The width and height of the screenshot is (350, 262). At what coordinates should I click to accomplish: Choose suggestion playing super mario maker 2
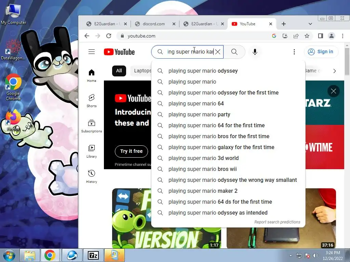228,191
